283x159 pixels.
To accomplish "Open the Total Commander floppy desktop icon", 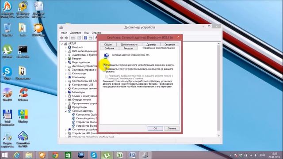I will [7, 117].
